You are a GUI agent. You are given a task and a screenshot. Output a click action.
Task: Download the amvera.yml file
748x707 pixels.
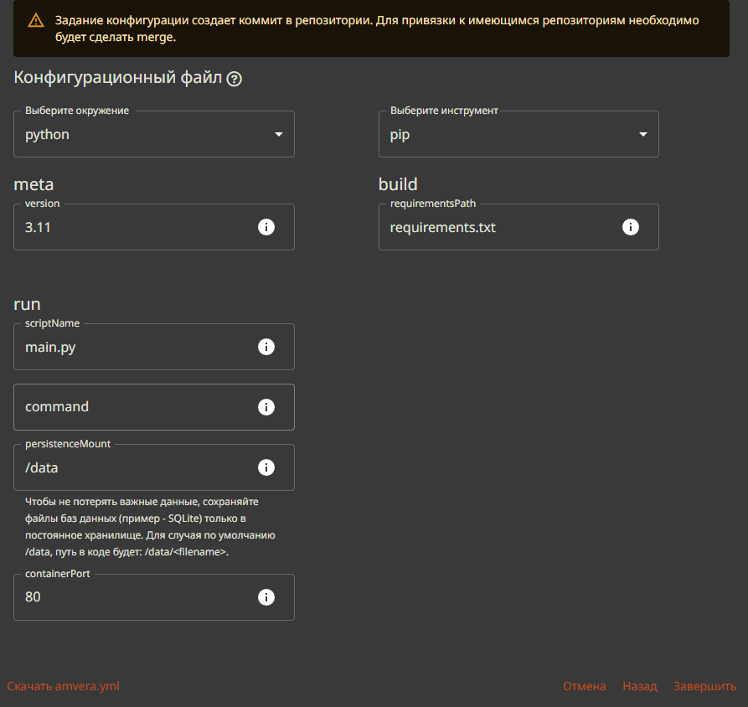(x=64, y=686)
